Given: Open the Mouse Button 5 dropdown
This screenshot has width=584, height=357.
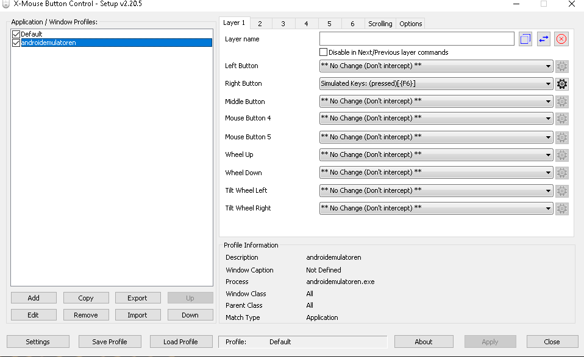Looking at the screenshot, I should coord(436,137).
